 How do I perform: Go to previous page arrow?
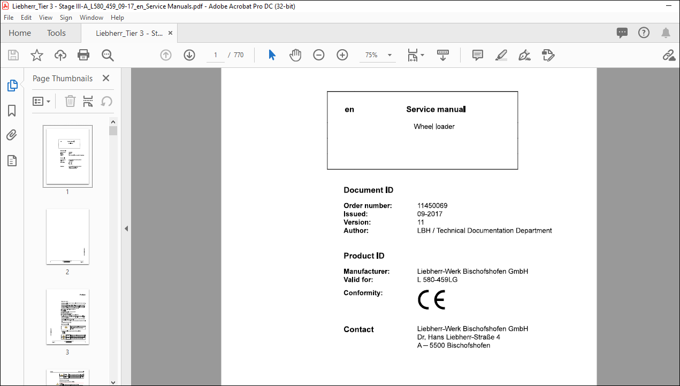click(166, 55)
